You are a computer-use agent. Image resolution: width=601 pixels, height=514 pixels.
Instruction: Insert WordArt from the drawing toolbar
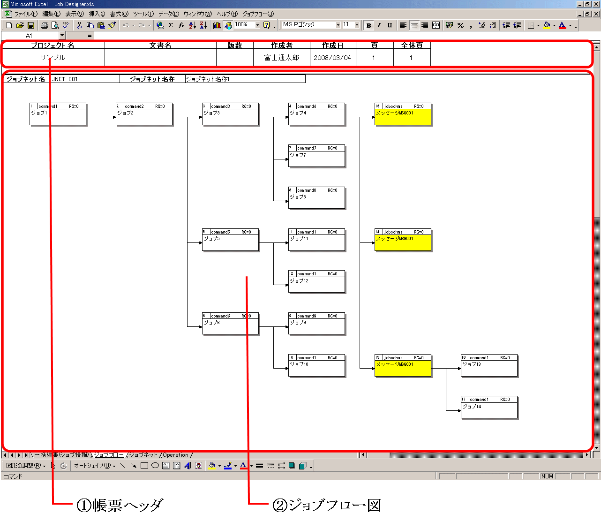coord(188,466)
